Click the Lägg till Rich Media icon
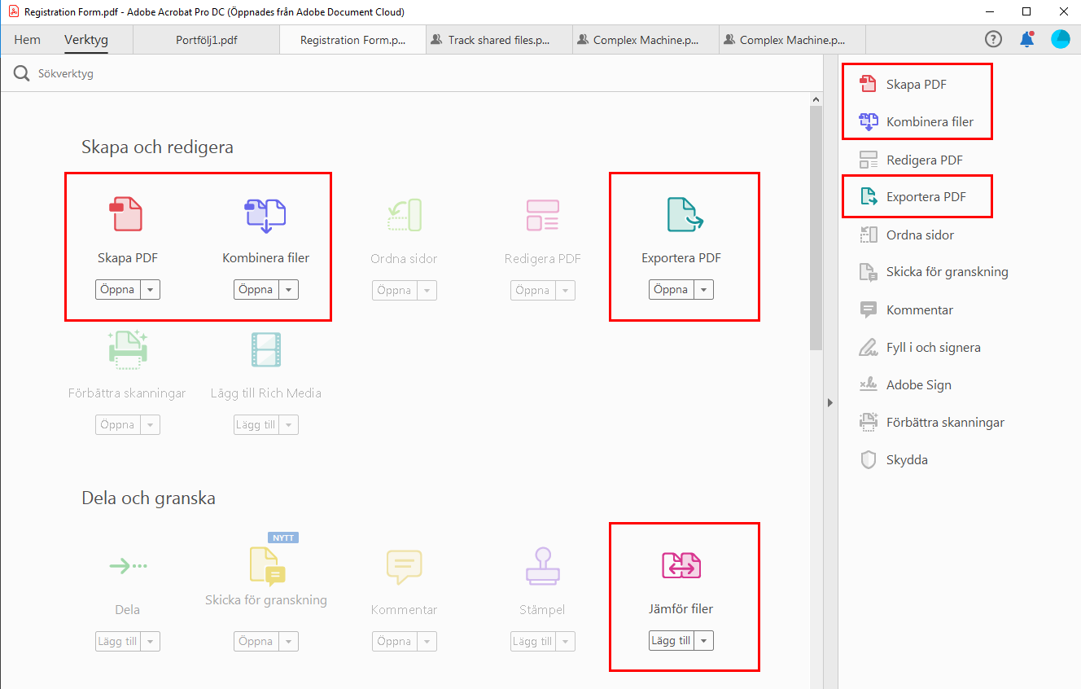Screen dimensions: 1081x689 point(266,350)
